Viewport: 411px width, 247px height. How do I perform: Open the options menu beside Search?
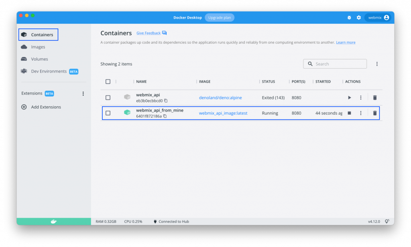(x=377, y=64)
